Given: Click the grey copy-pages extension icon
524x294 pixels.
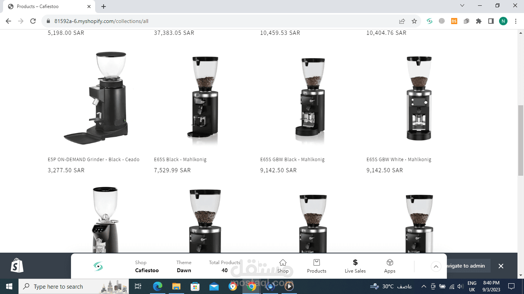Looking at the screenshot, I should [x=466, y=21].
